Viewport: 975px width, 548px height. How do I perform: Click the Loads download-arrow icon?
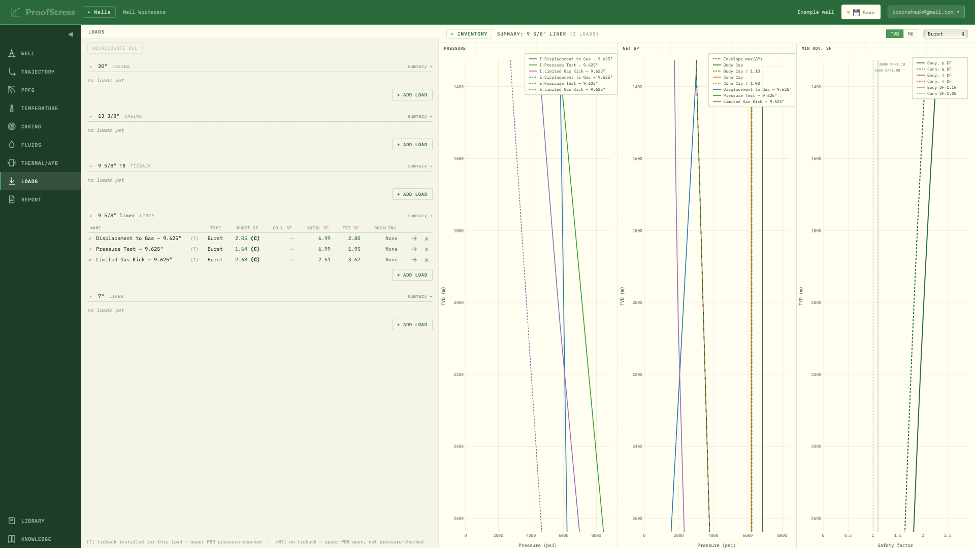click(x=12, y=181)
